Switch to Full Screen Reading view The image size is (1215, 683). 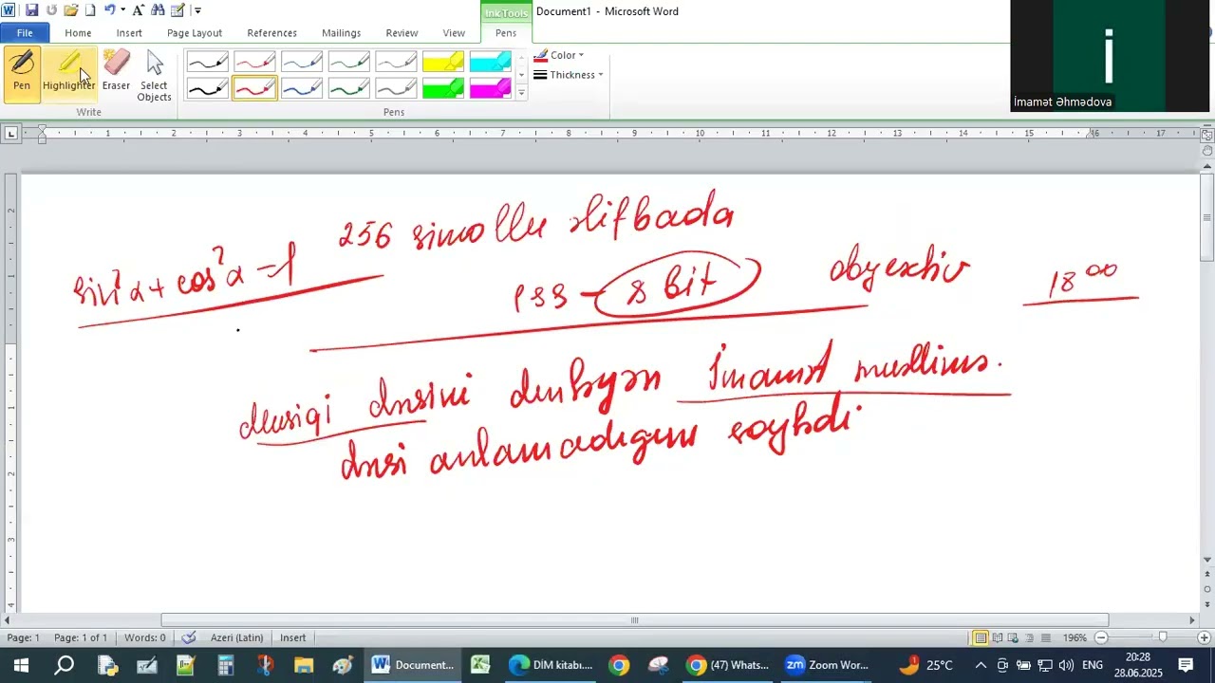pyautogui.click(x=998, y=637)
